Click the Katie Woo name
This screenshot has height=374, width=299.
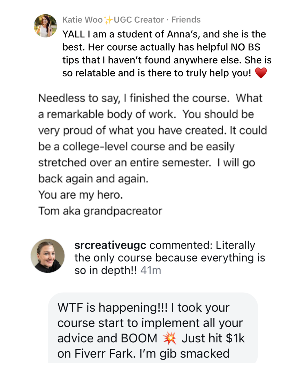tap(82, 20)
